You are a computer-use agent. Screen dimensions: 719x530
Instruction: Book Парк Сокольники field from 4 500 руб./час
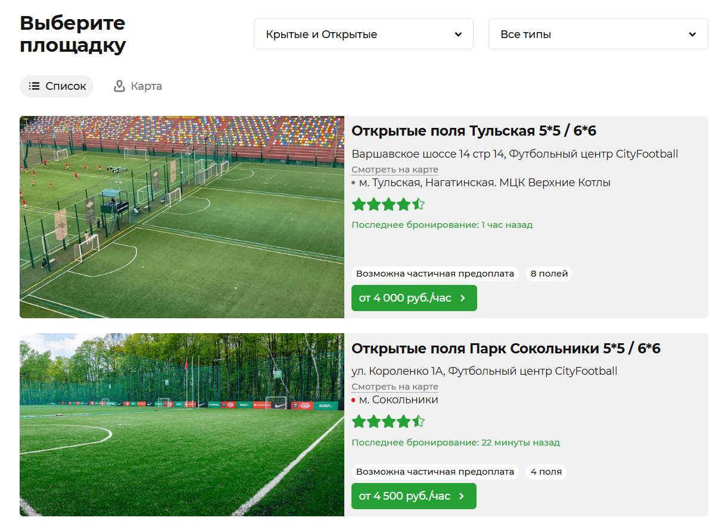click(414, 496)
